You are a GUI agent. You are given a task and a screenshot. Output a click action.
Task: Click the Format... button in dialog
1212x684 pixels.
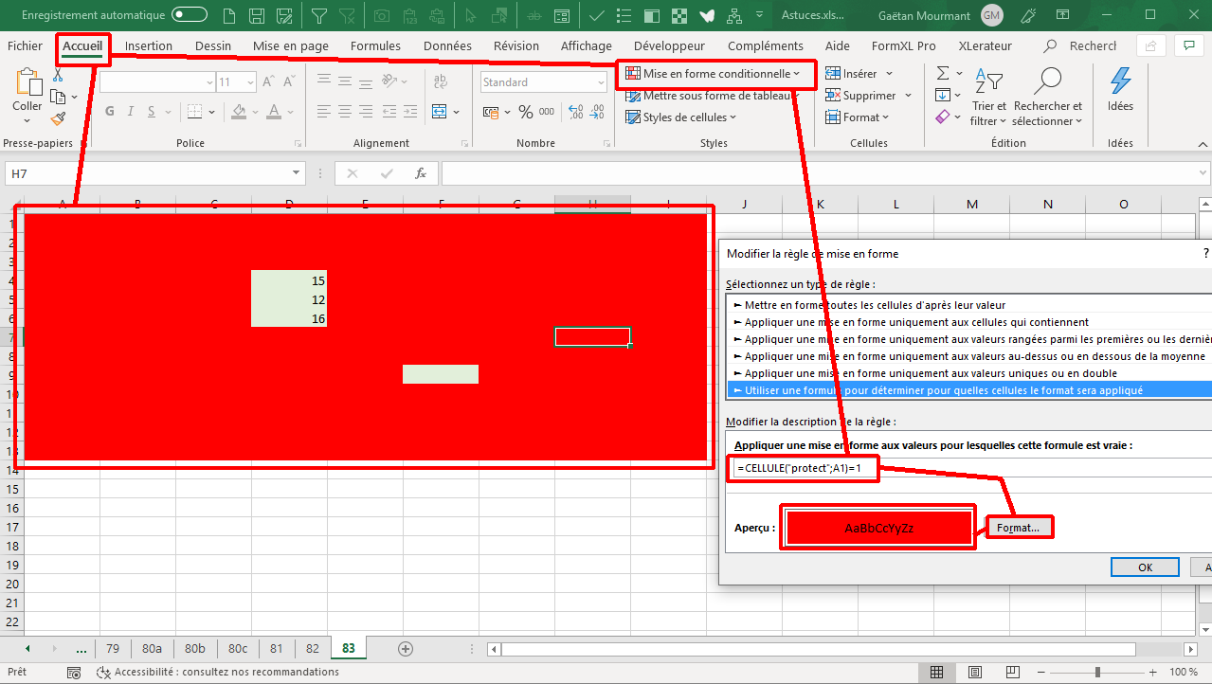click(x=1020, y=528)
